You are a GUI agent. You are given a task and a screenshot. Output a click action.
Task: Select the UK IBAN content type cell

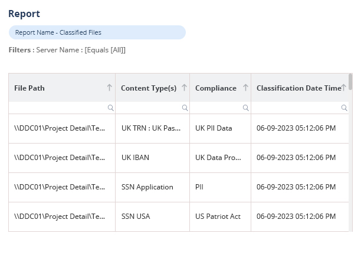(136, 158)
